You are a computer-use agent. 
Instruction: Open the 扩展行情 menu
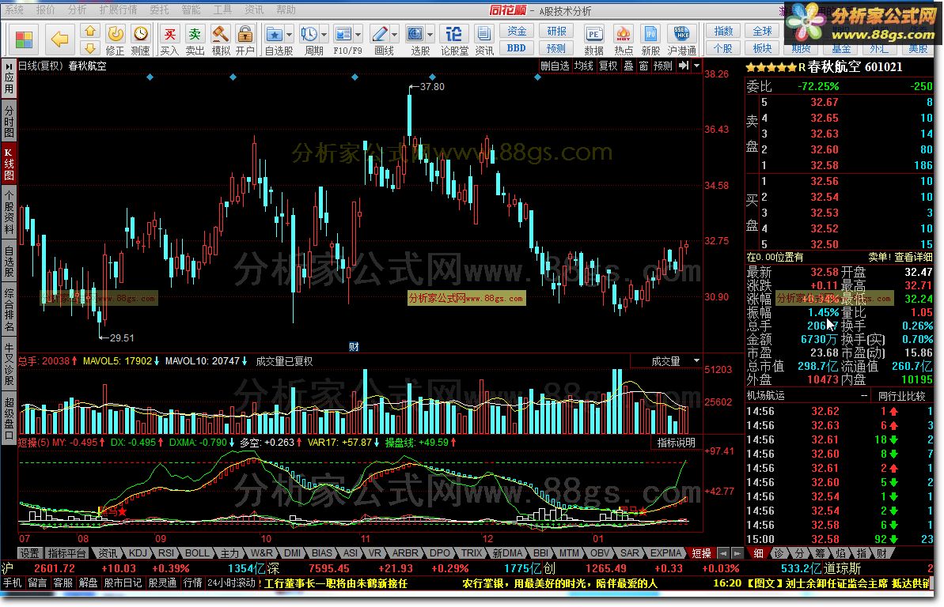tap(118, 9)
